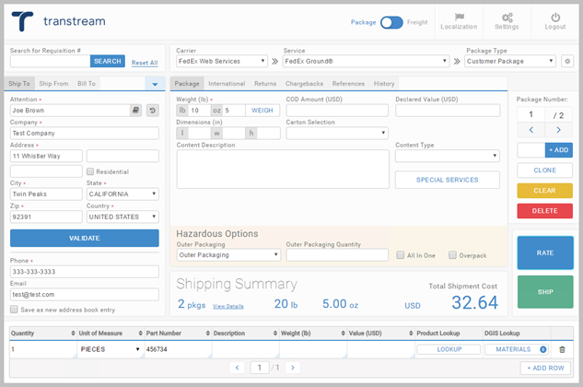Viewport: 583px width, 387px height.
Task: Open SPECIAL SERVICES
Action: coord(448,180)
